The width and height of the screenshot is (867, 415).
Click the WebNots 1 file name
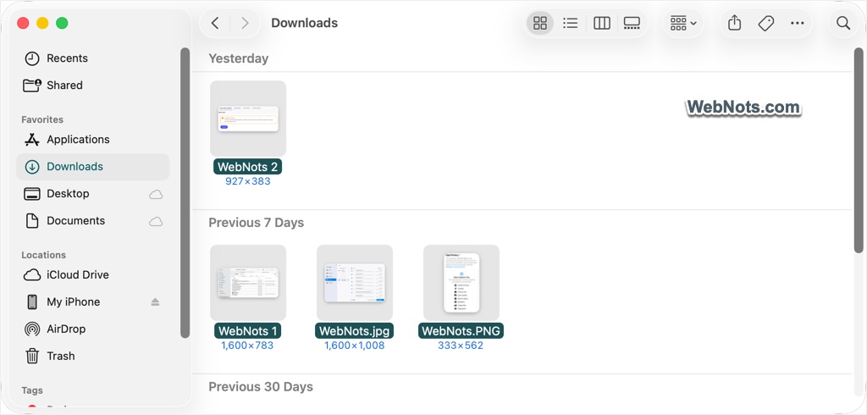(x=248, y=331)
